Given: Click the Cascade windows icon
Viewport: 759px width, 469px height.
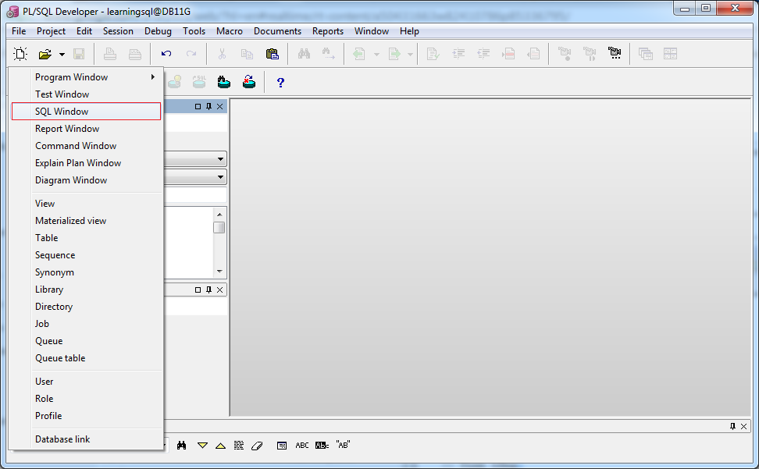Looking at the screenshot, I should coord(646,54).
